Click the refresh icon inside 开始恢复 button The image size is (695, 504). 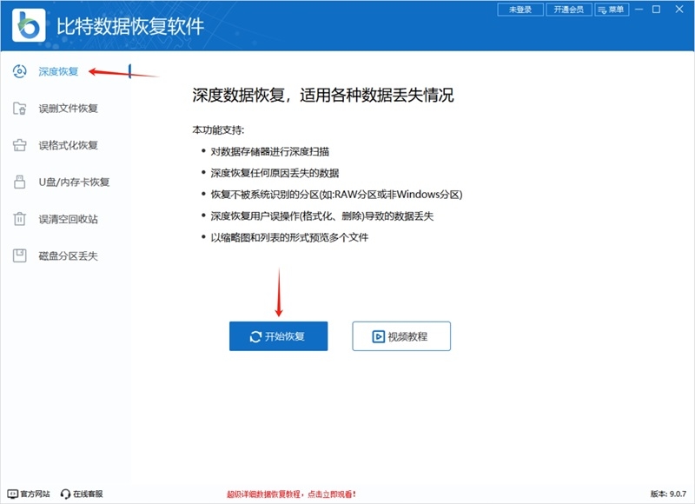[x=255, y=335]
